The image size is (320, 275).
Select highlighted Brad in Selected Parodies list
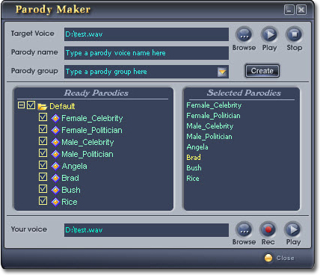coord(194,158)
